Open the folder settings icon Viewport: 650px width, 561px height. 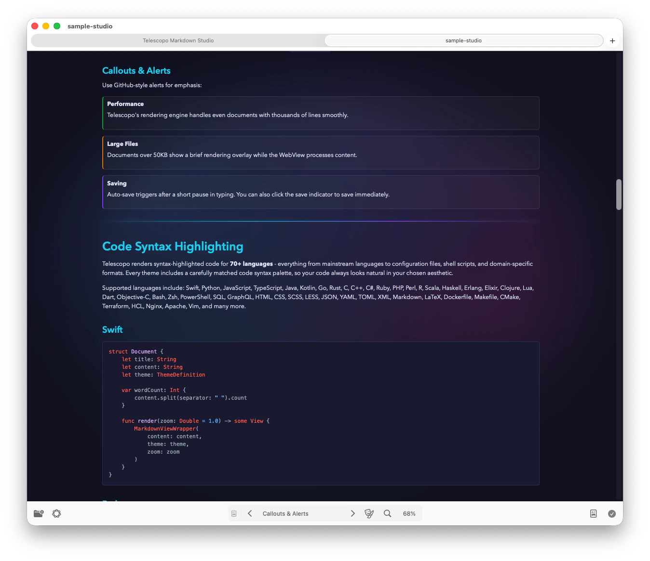pos(39,513)
